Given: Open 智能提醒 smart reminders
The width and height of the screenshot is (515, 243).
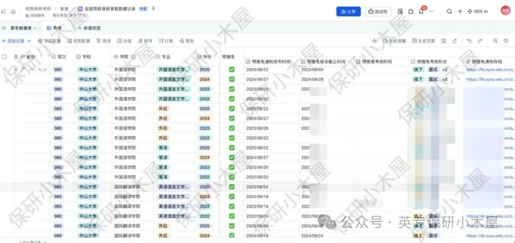Looking at the screenshot, I should tap(394, 41).
